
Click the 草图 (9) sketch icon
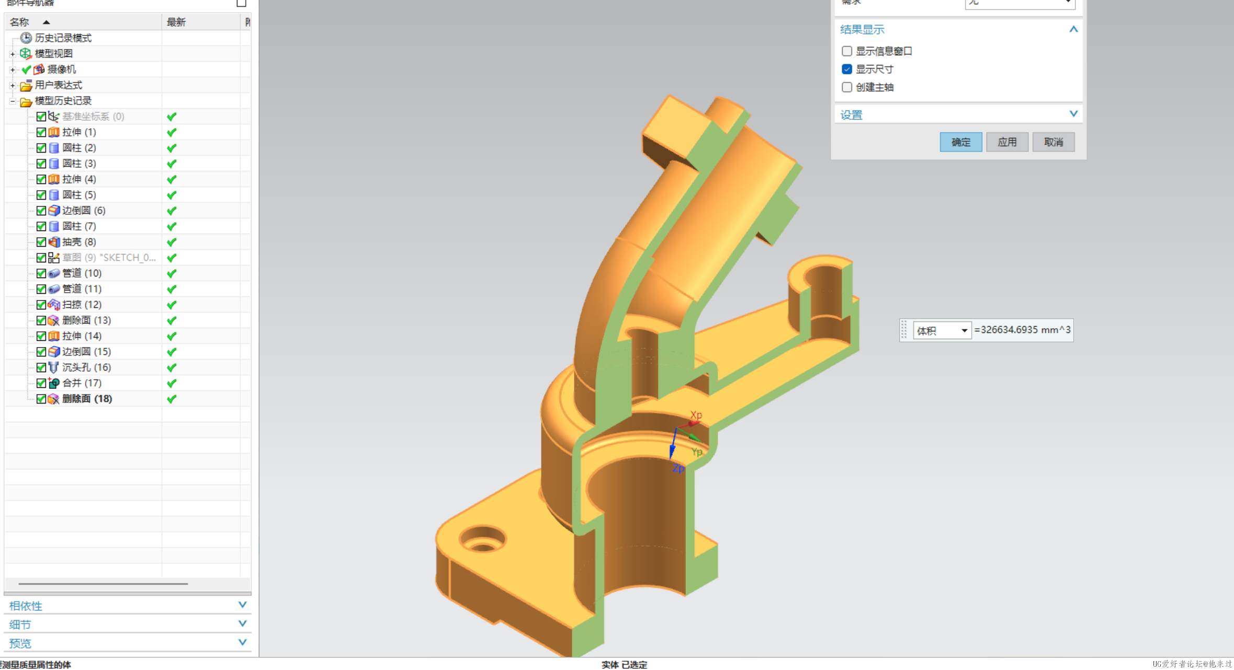click(x=54, y=257)
